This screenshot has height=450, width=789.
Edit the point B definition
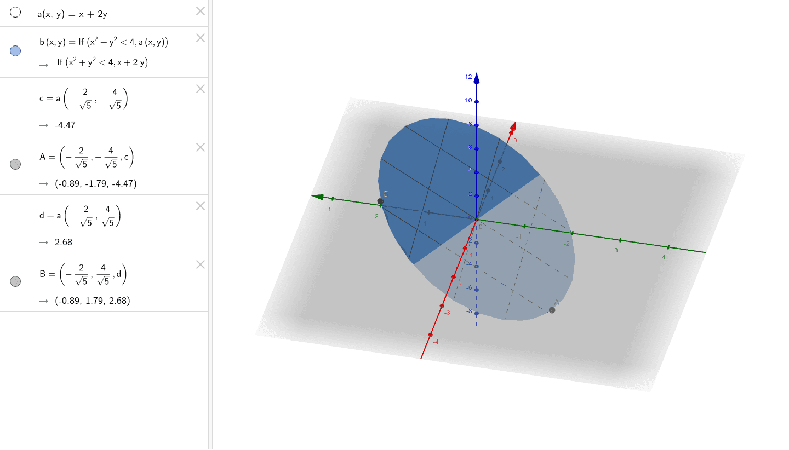click(x=83, y=275)
